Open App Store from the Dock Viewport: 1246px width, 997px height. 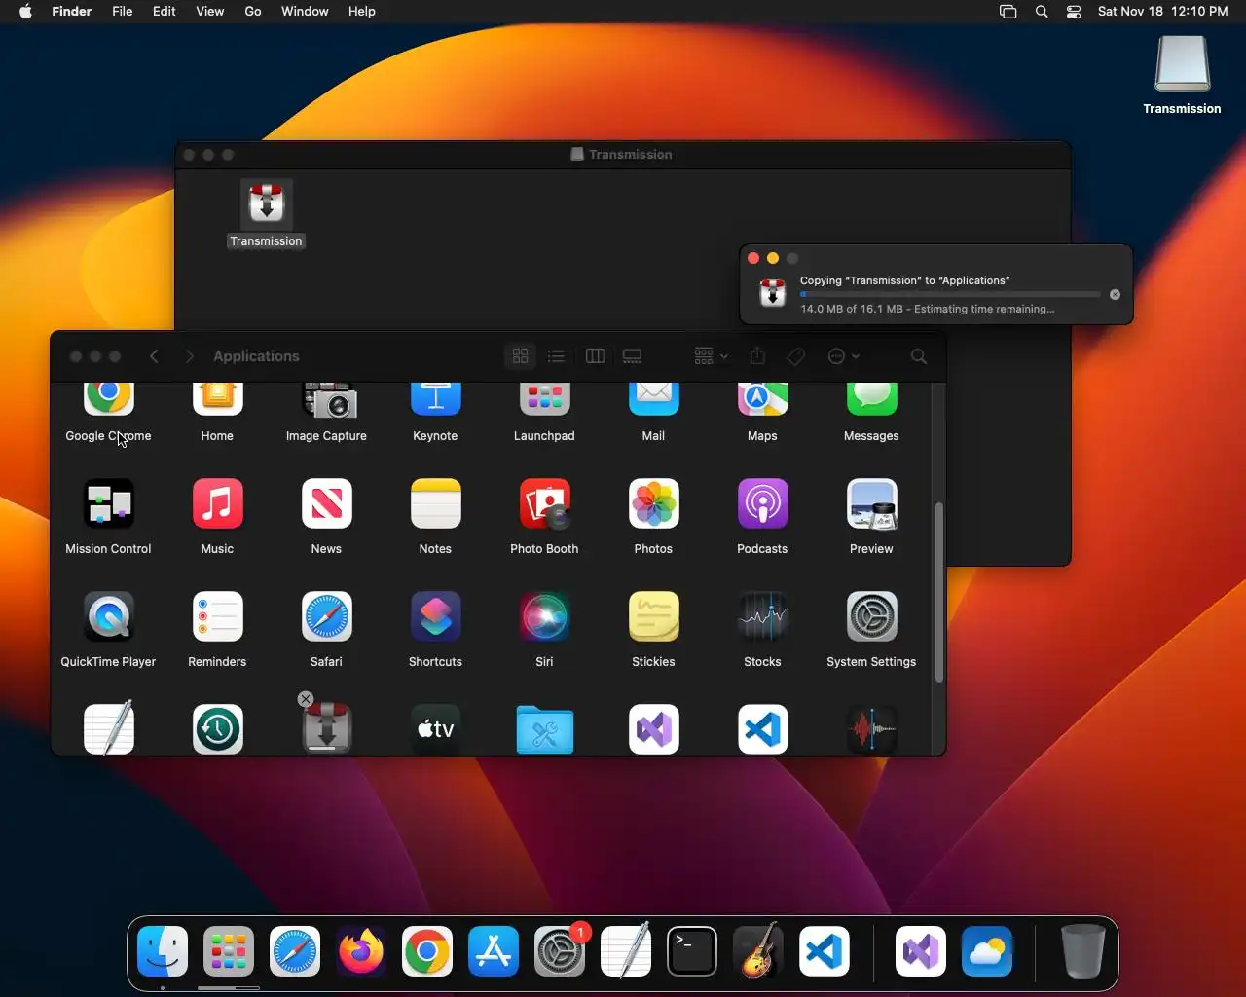(x=494, y=951)
